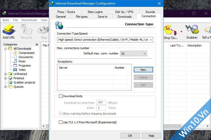Expand the Unfinished tree node
Screen dimensions: 211x140
(5, 74)
